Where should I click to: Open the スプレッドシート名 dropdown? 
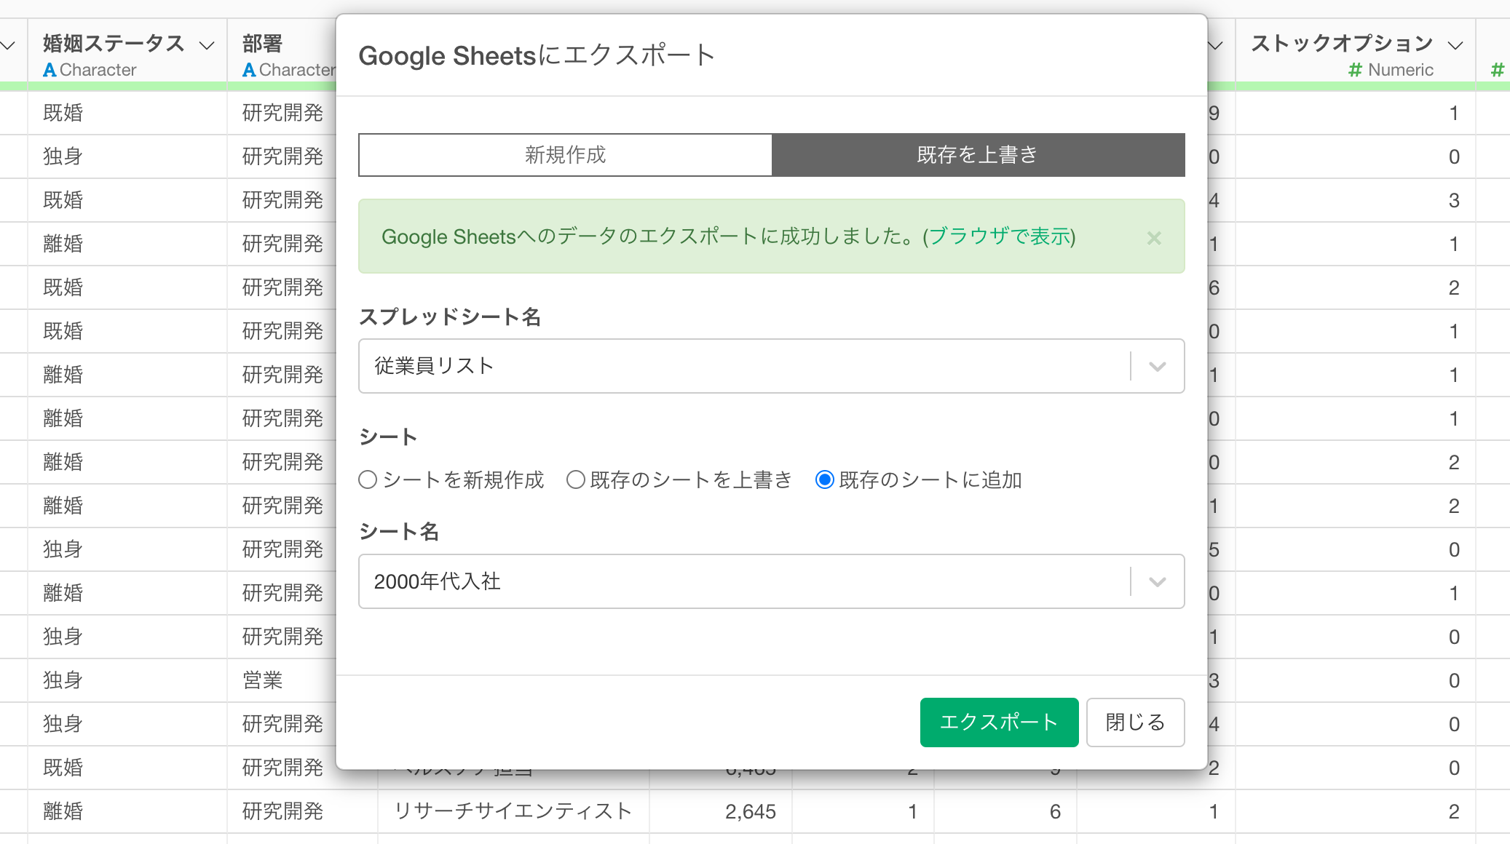[771, 366]
